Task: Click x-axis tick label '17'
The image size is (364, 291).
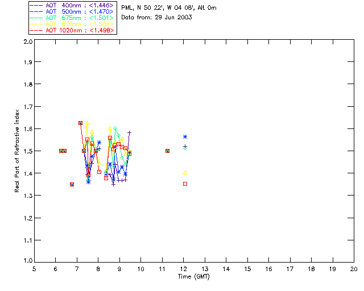Action: click(290, 269)
